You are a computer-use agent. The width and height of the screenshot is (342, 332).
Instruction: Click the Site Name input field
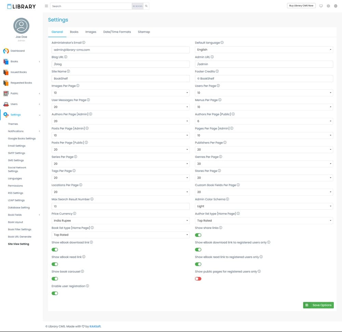pos(120,78)
